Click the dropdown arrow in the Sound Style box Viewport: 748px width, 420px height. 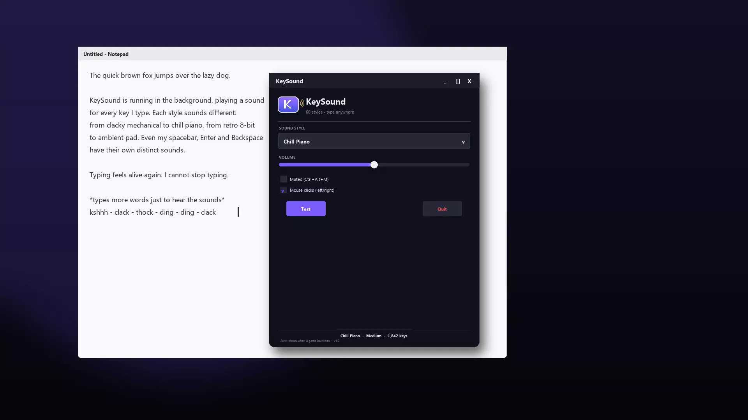[x=463, y=142]
